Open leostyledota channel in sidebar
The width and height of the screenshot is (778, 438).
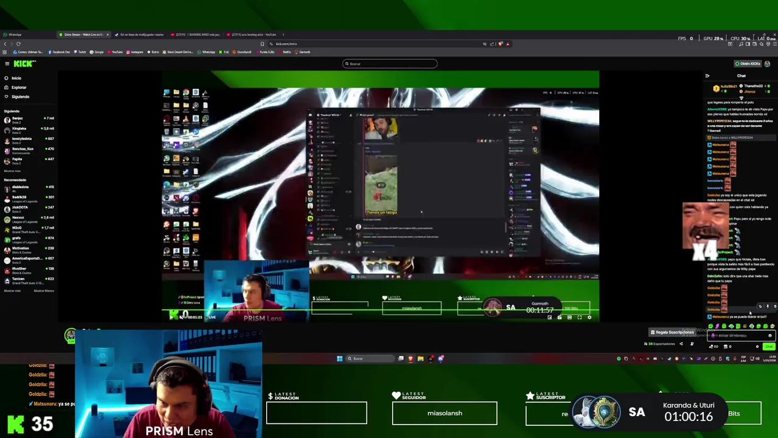tap(29, 140)
